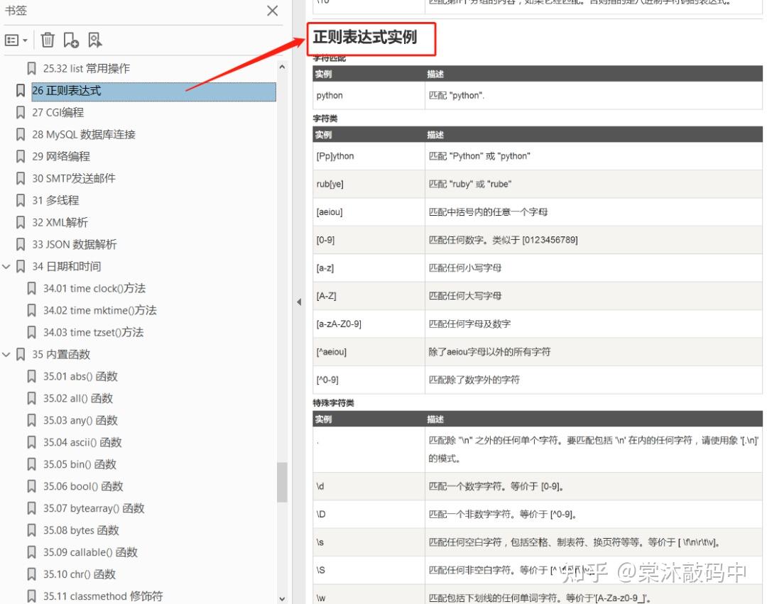Click the add new bookmark icon
Image resolution: width=767 pixels, height=604 pixels.
[x=70, y=40]
